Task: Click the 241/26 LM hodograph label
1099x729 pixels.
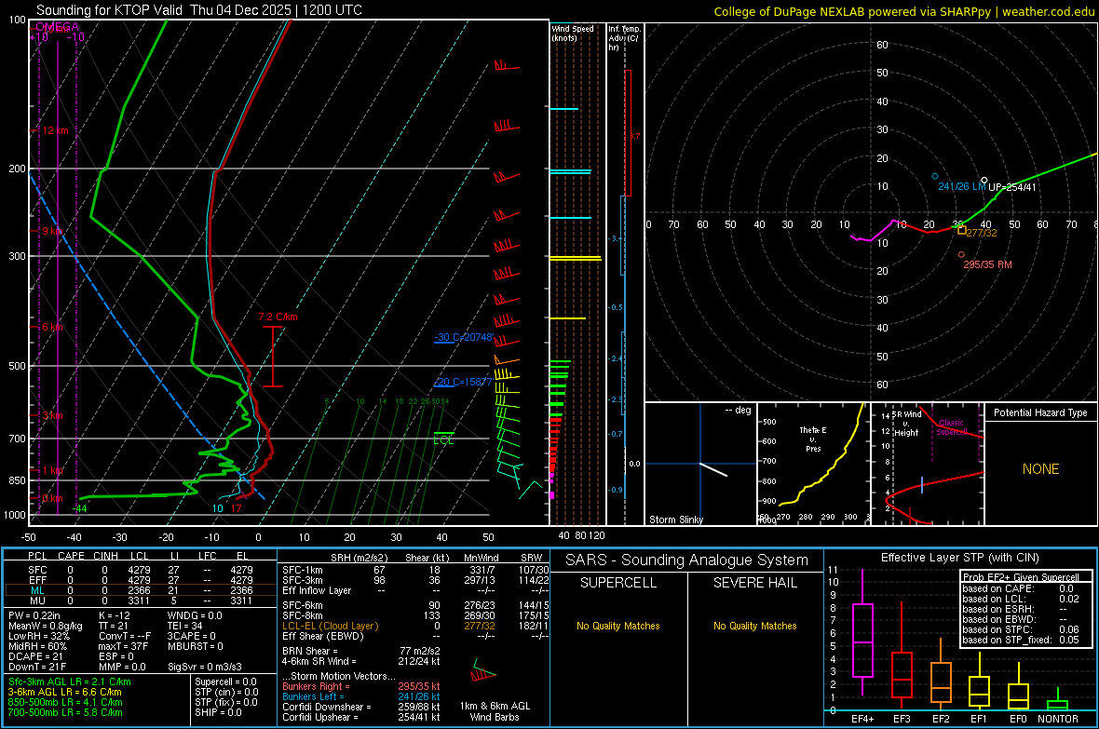Action: (x=961, y=186)
